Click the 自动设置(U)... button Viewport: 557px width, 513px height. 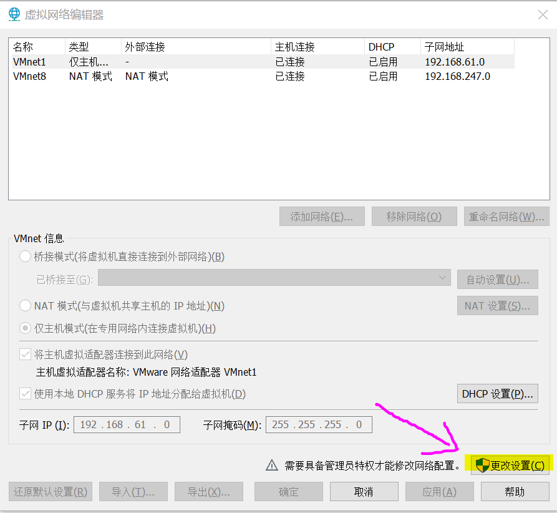[498, 280]
